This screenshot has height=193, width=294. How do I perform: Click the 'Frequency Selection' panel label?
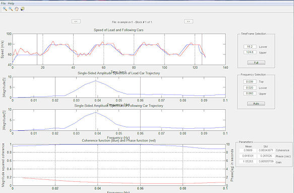[253, 75]
